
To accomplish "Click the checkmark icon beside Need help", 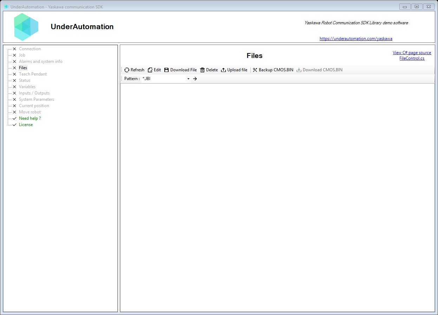I will coord(14,118).
